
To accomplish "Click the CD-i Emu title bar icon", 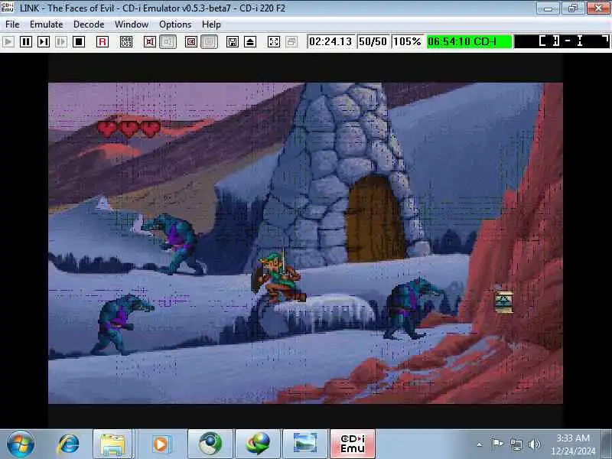I will pyautogui.click(x=7, y=8).
